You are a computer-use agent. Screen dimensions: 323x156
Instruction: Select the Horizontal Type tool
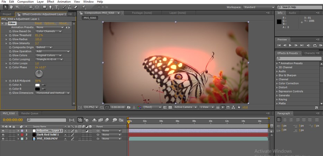pyautogui.click(x=57, y=7)
